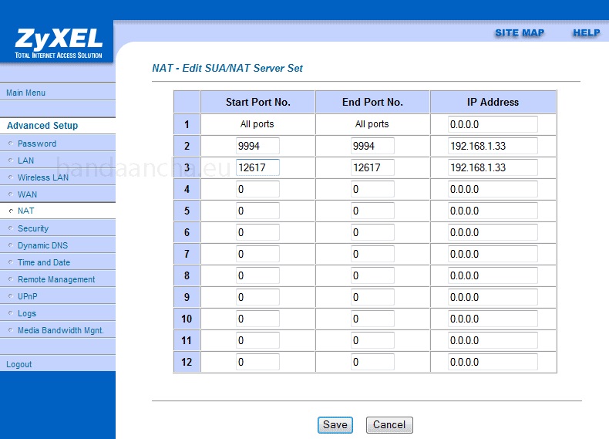Click row 3 IP Address field
Viewport: 609px width, 439px height.
point(493,167)
